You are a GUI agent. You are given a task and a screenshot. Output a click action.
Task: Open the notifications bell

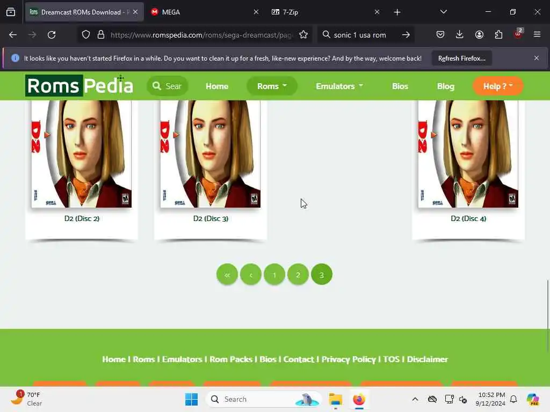[513, 399]
